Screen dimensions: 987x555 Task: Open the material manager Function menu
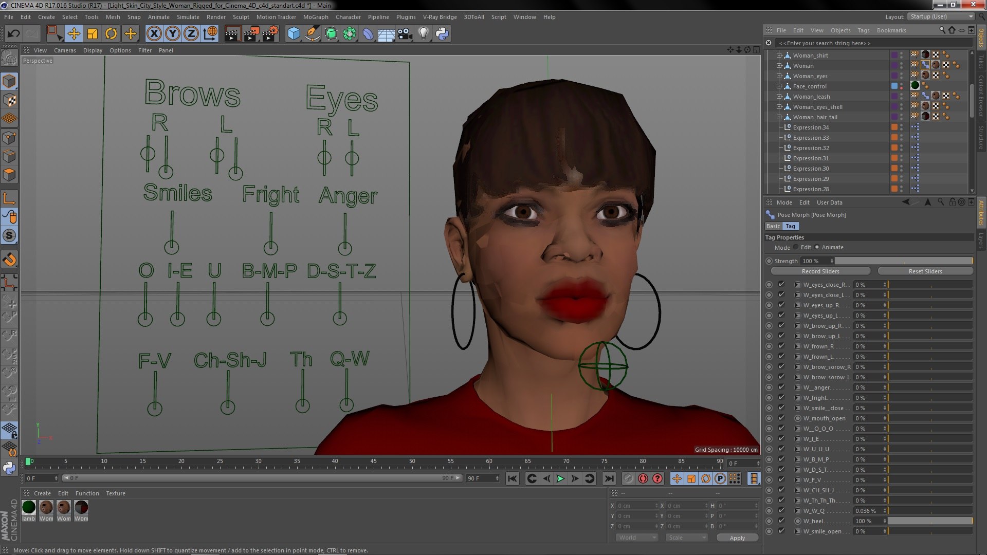tap(87, 493)
